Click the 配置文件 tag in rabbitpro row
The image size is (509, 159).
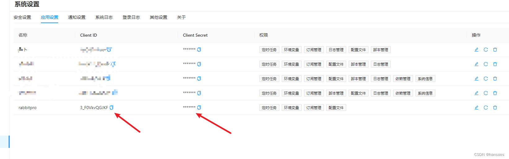[x=336, y=108]
